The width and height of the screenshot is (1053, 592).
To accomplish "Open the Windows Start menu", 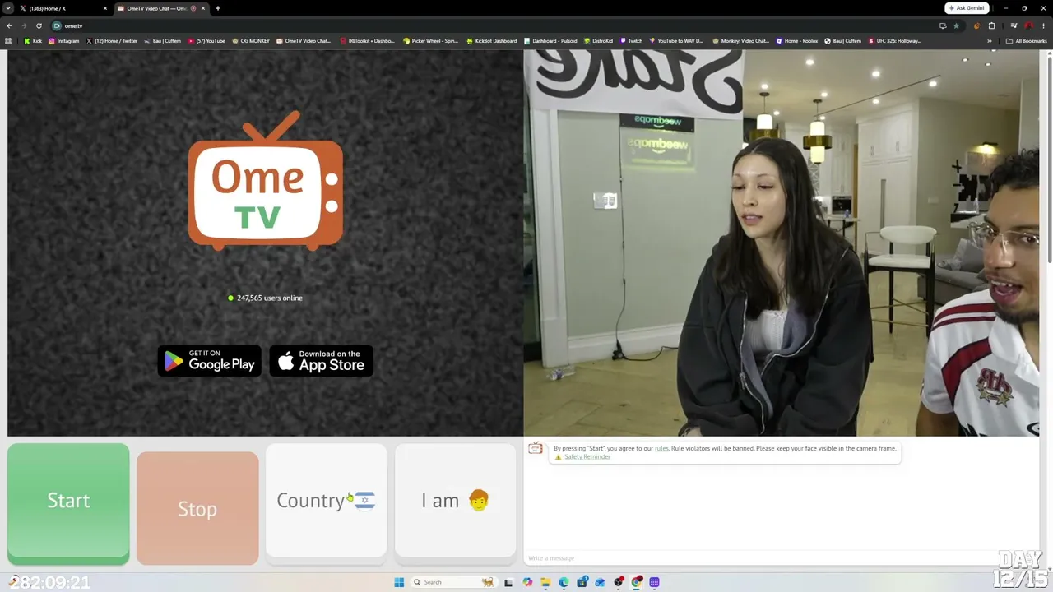I will pos(399,582).
